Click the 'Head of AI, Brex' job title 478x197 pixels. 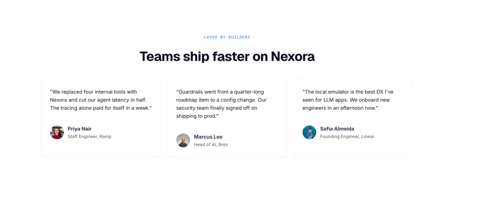(x=211, y=144)
